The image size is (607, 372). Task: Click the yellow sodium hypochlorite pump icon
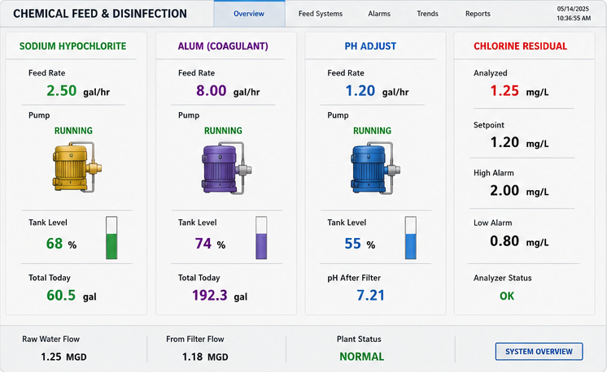coord(77,167)
